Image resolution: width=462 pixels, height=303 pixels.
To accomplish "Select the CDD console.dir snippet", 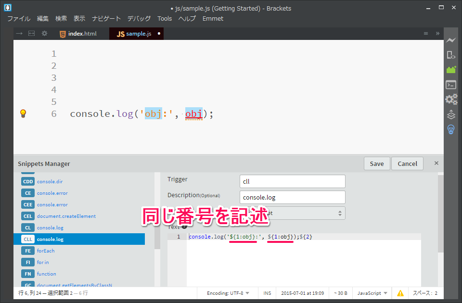I will point(79,181).
